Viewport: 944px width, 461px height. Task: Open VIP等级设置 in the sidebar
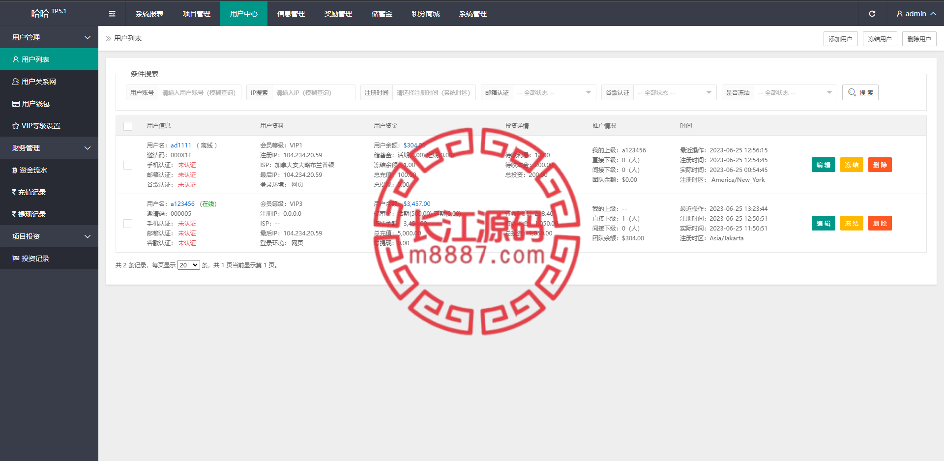[49, 126]
